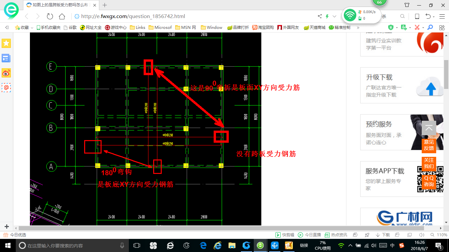Click the green shield yen extension icon
This screenshot has height=252, width=449.
pyautogui.click(x=391, y=28)
